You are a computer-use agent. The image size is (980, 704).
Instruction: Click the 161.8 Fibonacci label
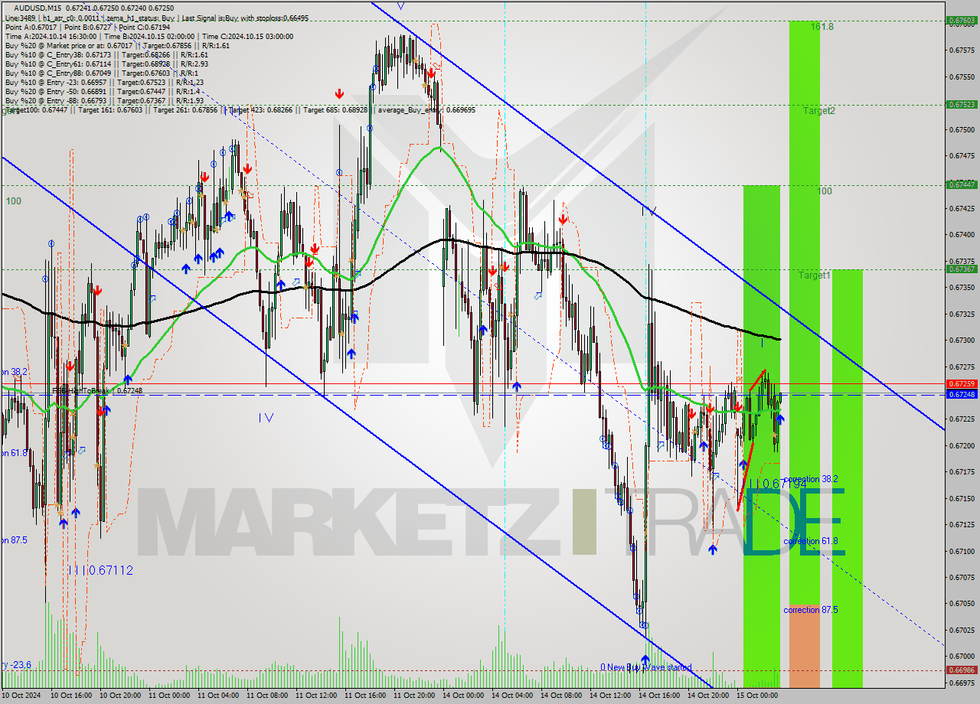click(822, 26)
